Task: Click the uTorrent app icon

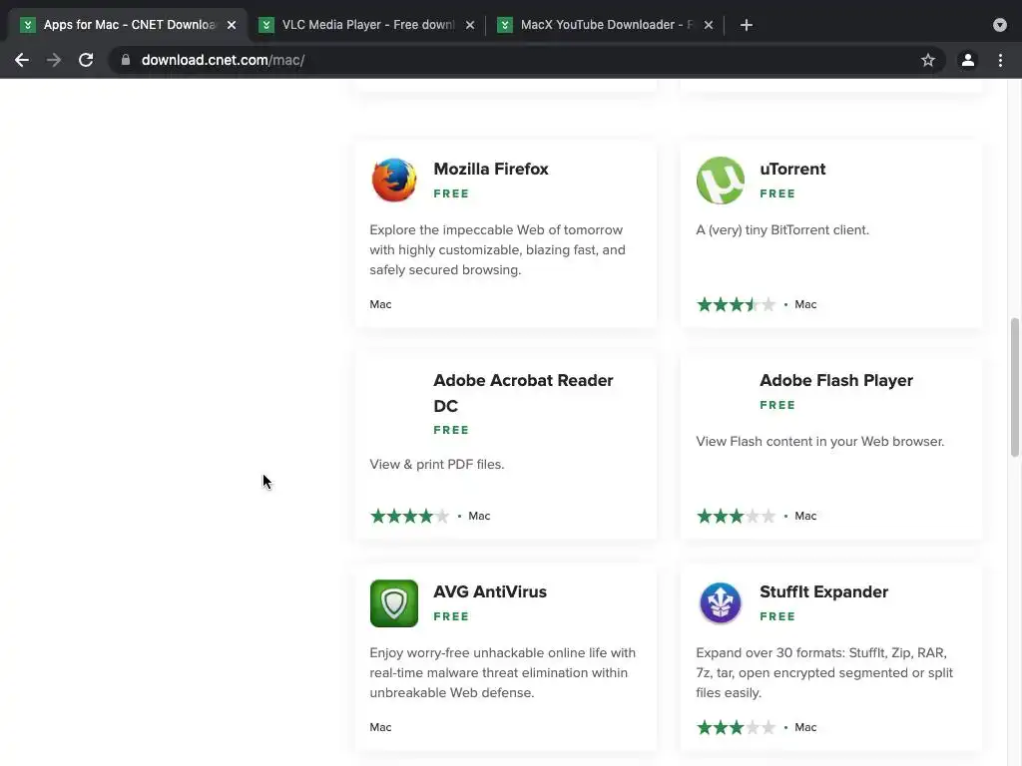Action: click(721, 181)
